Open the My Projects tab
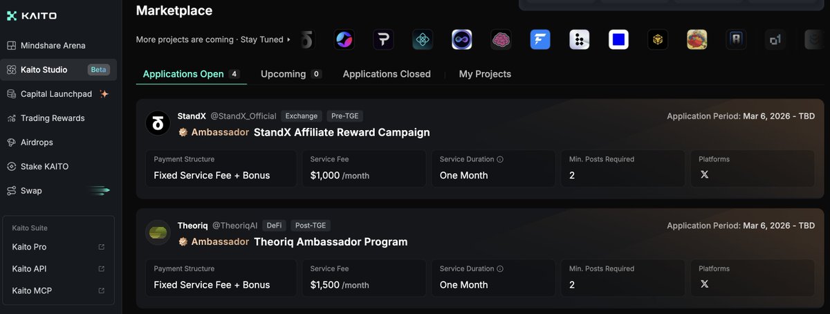The width and height of the screenshot is (830, 314). pos(485,74)
